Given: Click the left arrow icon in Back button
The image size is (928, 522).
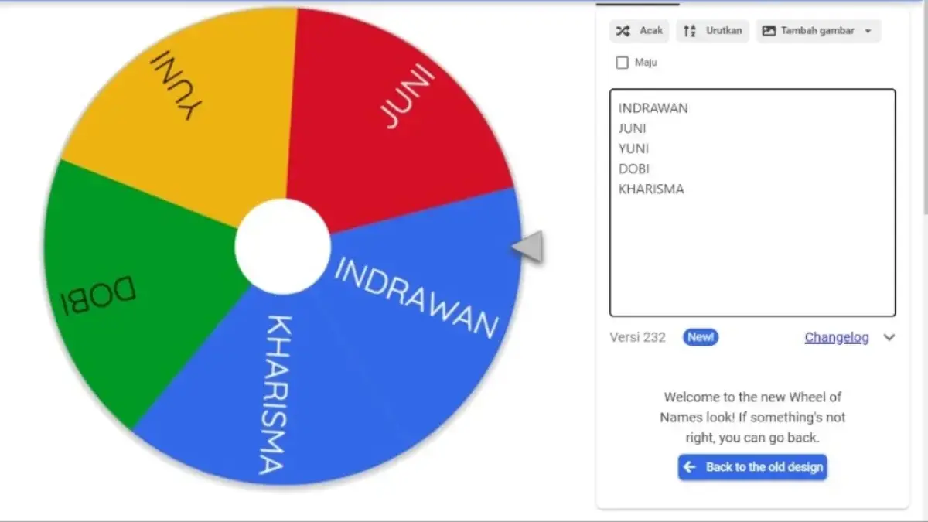Looking at the screenshot, I should [x=690, y=467].
